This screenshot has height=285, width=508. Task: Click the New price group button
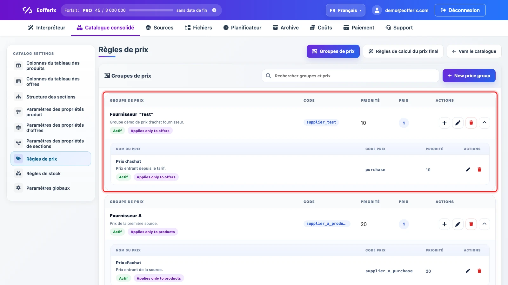click(x=469, y=76)
